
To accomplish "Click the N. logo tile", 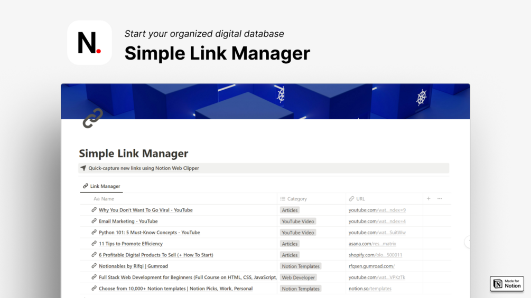I will (89, 43).
